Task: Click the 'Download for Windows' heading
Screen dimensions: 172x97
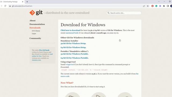Action: coord(83,25)
